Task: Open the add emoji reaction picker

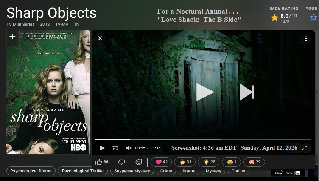Action: [x=139, y=162]
